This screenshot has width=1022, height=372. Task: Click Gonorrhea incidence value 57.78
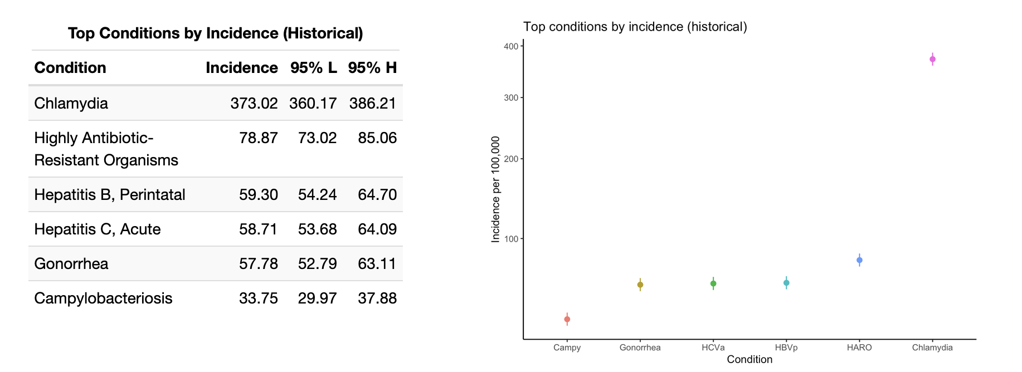[258, 264]
